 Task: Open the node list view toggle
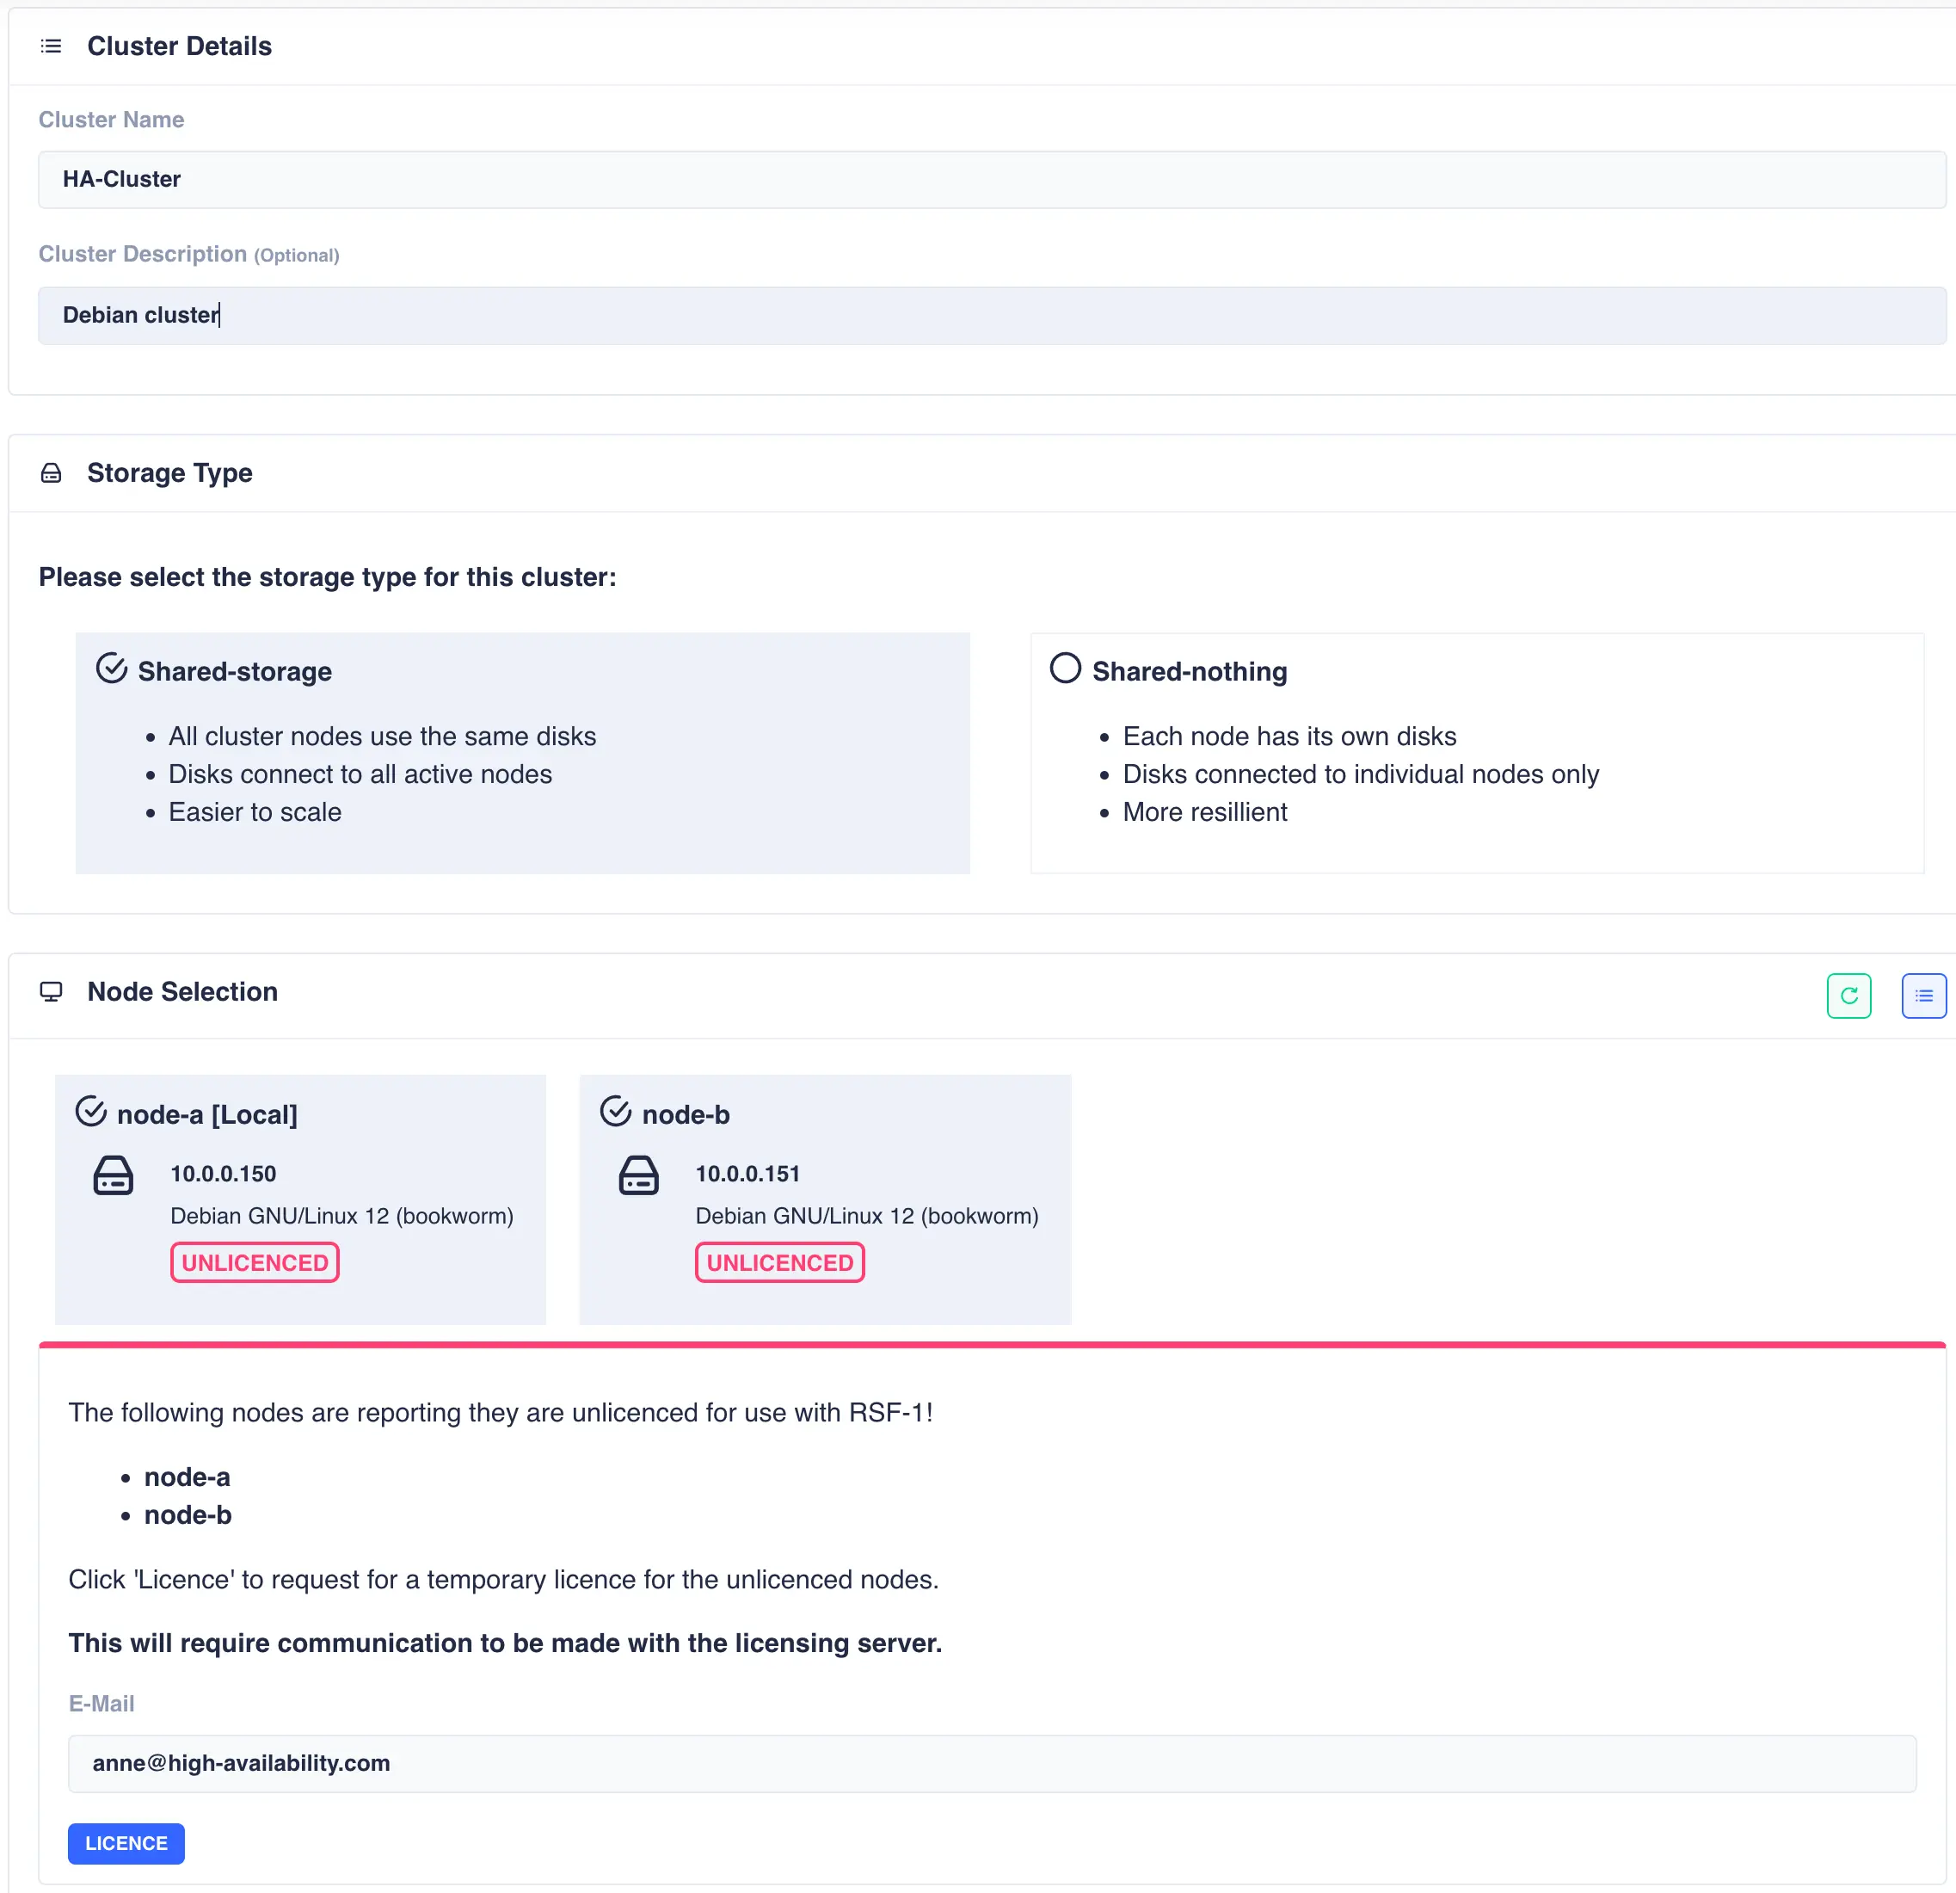pos(1924,995)
